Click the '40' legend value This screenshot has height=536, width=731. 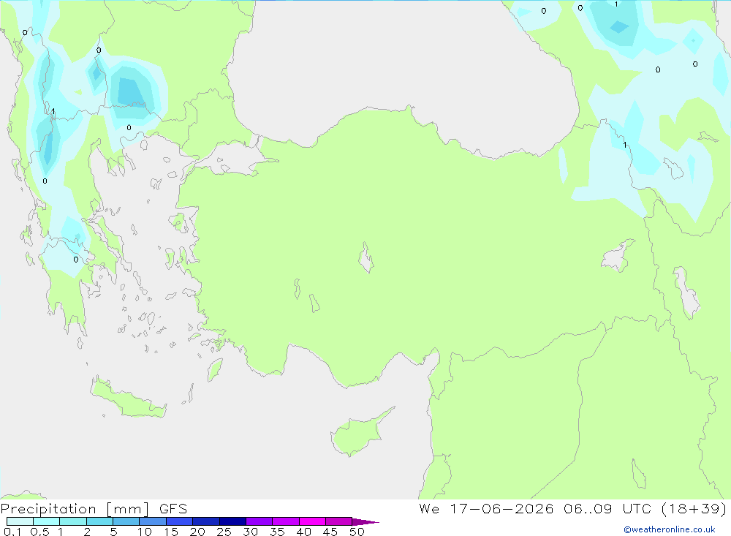pos(304,532)
